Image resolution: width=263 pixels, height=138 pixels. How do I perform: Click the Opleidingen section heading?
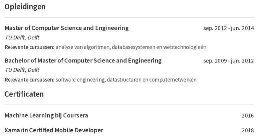25,7
